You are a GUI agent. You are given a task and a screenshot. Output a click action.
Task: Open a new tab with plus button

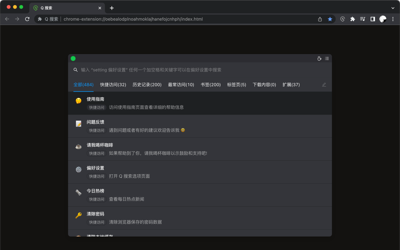pyautogui.click(x=112, y=8)
